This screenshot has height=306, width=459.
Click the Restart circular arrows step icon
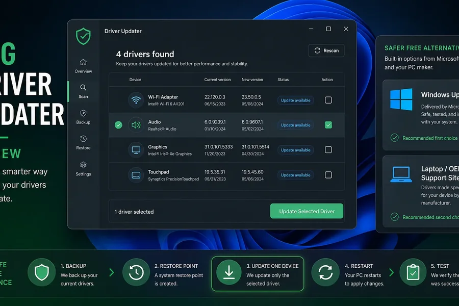[325, 272]
